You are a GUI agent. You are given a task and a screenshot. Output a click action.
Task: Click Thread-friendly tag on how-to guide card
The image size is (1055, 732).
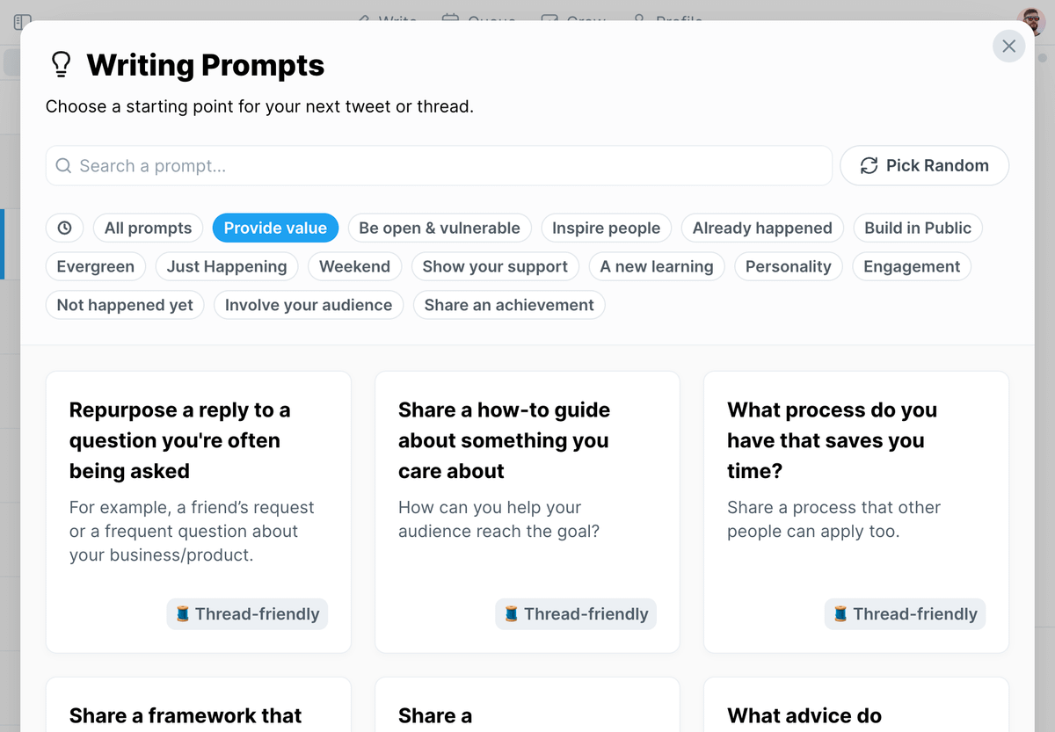click(x=576, y=613)
